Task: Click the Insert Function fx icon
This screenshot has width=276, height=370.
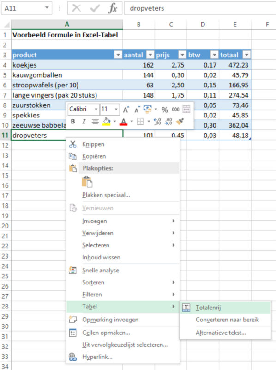Action: [x=113, y=8]
